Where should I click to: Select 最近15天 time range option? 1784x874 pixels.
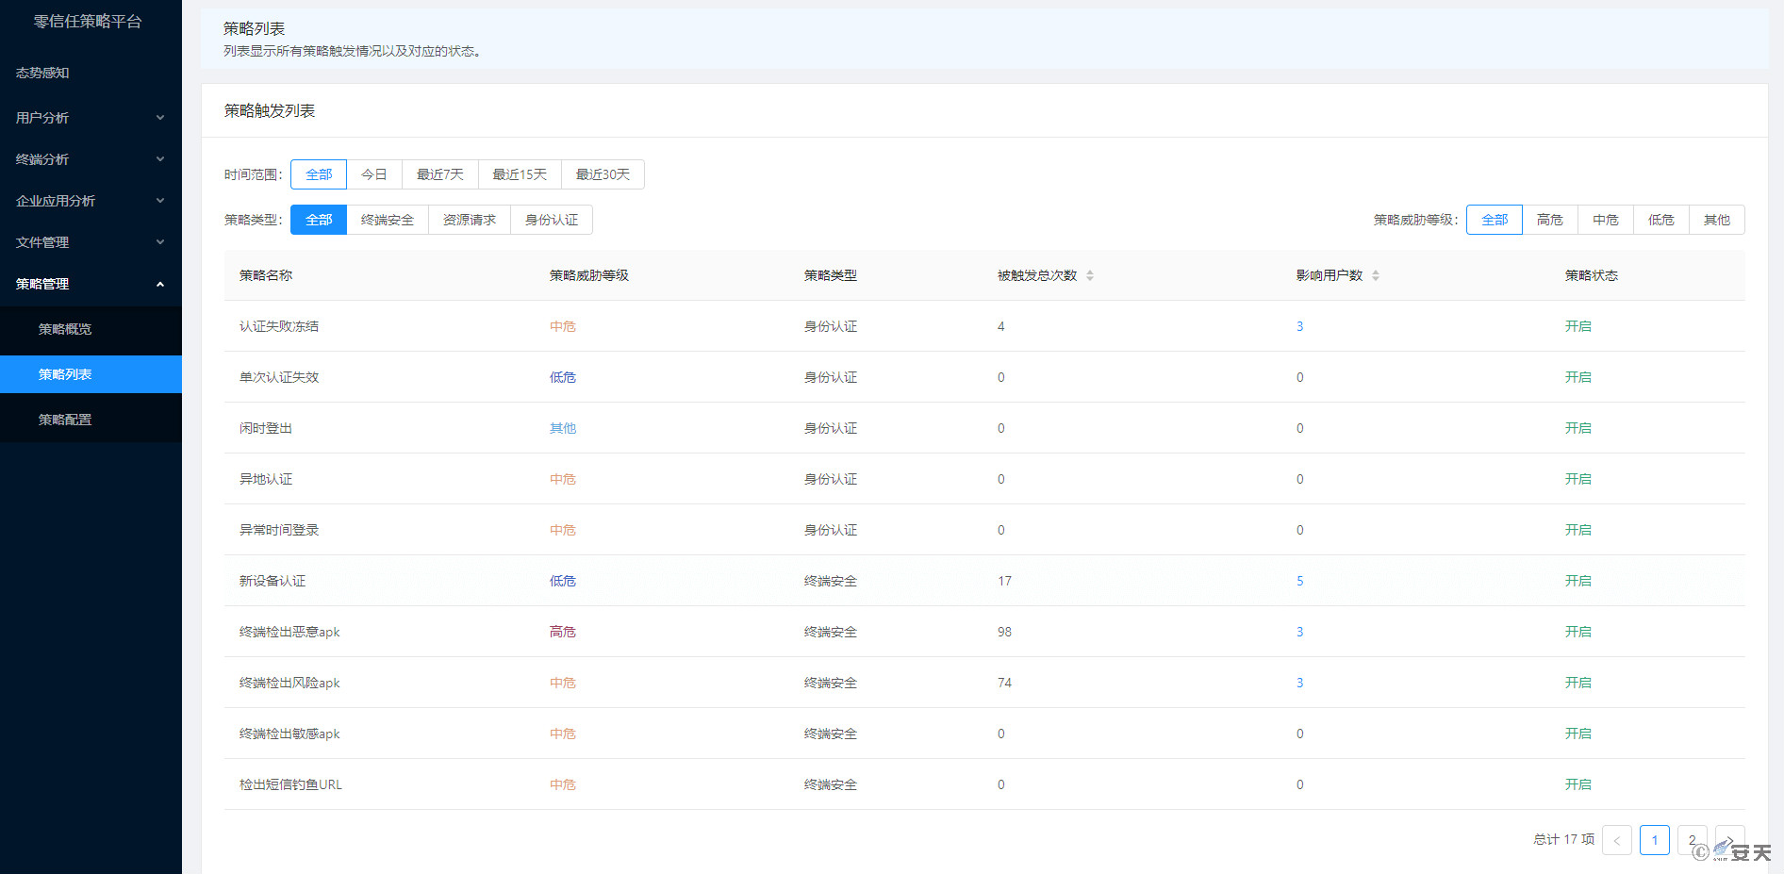click(520, 174)
